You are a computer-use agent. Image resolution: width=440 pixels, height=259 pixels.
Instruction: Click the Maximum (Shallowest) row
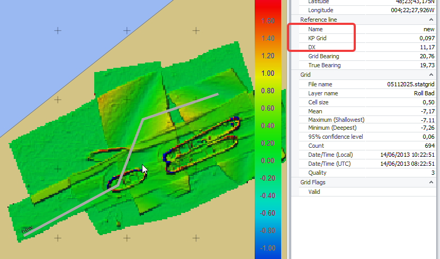pos(367,120)
